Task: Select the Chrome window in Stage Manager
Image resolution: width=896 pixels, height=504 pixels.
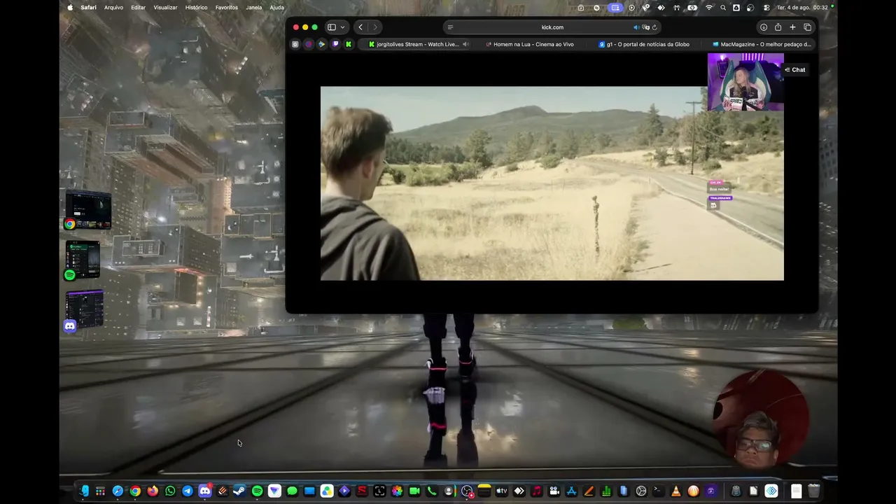Action: 88,211
